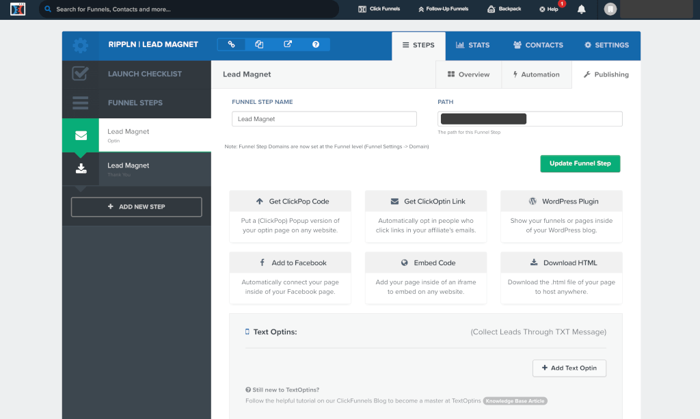Switch to the Steps tab
The height and width of the screenshot is (419, 700).
pyautogui.click(x=418, y=46)
